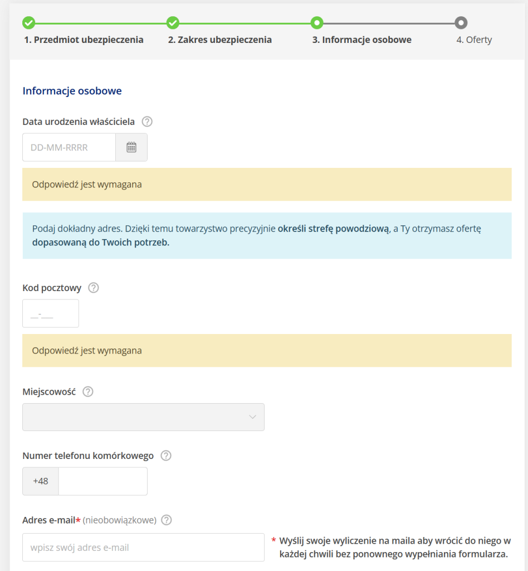This screenshot has width=528, height=571.
Task: Click the +48 country prefix box
Action: (41, 481)
